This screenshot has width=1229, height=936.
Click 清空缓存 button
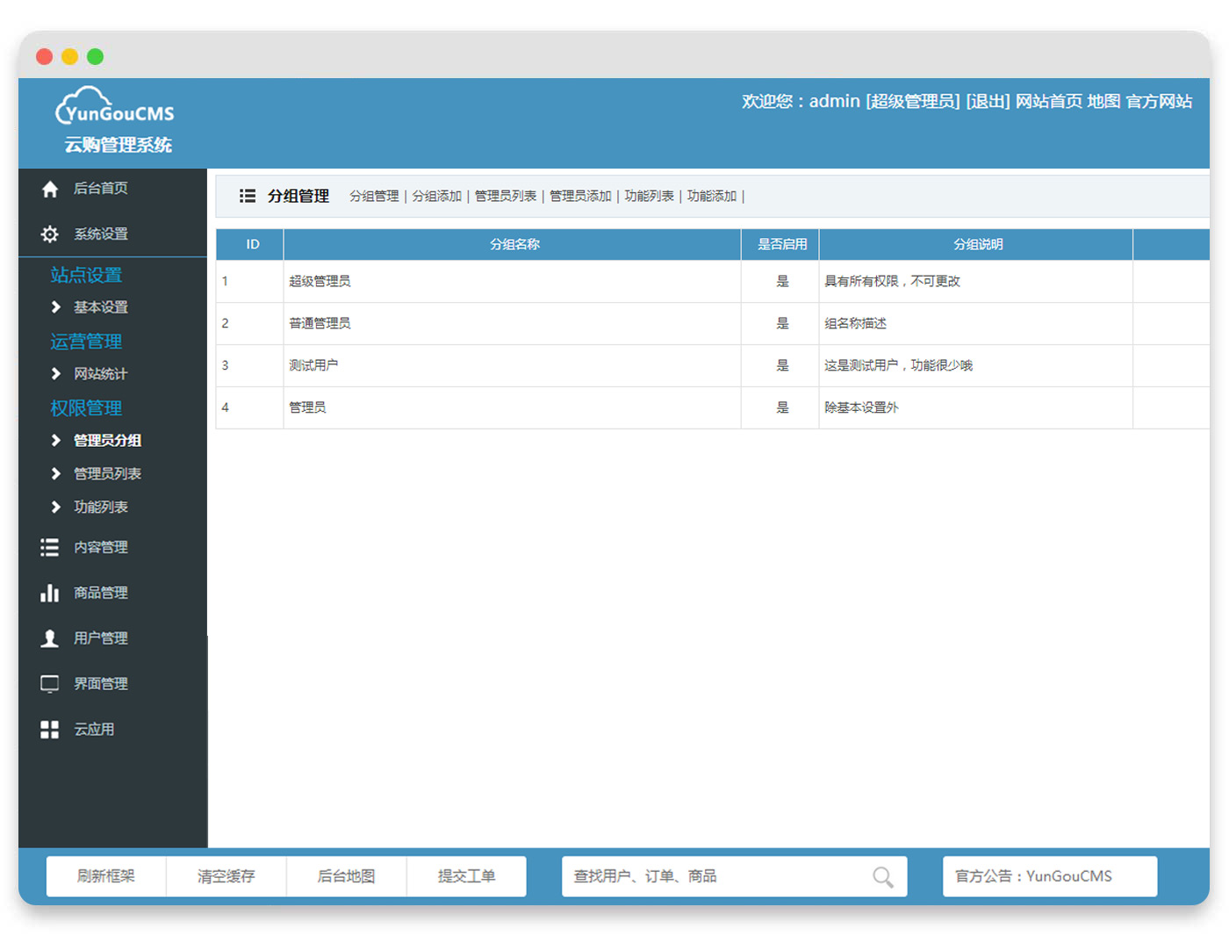coord(226,877)
